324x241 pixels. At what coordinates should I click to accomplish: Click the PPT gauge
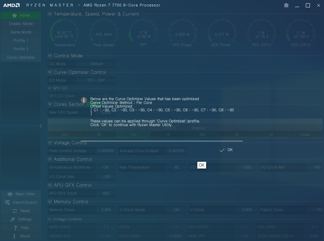point(143,33)
